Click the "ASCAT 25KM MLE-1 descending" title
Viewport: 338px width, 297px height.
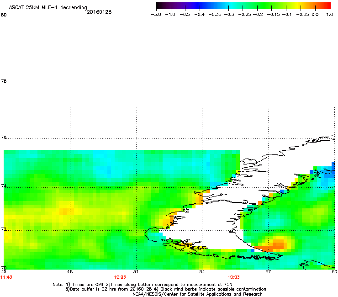tap(48, 8)
